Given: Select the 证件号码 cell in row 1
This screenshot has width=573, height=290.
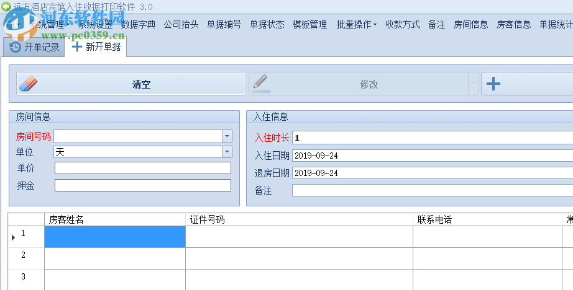Looking at the screenshot, I should point(300,237).
